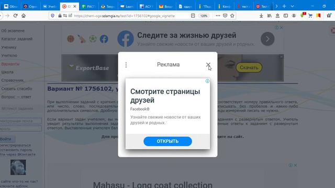Screen dimensions: 335x188
Task: Click the URL address bar
Action: point(125,16)
